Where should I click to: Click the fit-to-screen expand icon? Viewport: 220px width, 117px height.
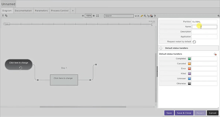tap(97, 16)
